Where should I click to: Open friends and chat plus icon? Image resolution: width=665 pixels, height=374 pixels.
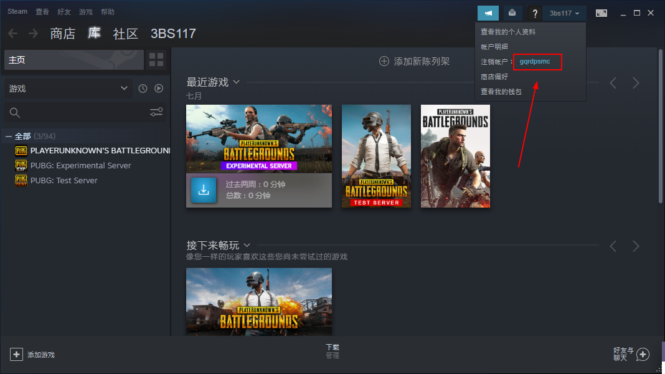pos(643,354)
